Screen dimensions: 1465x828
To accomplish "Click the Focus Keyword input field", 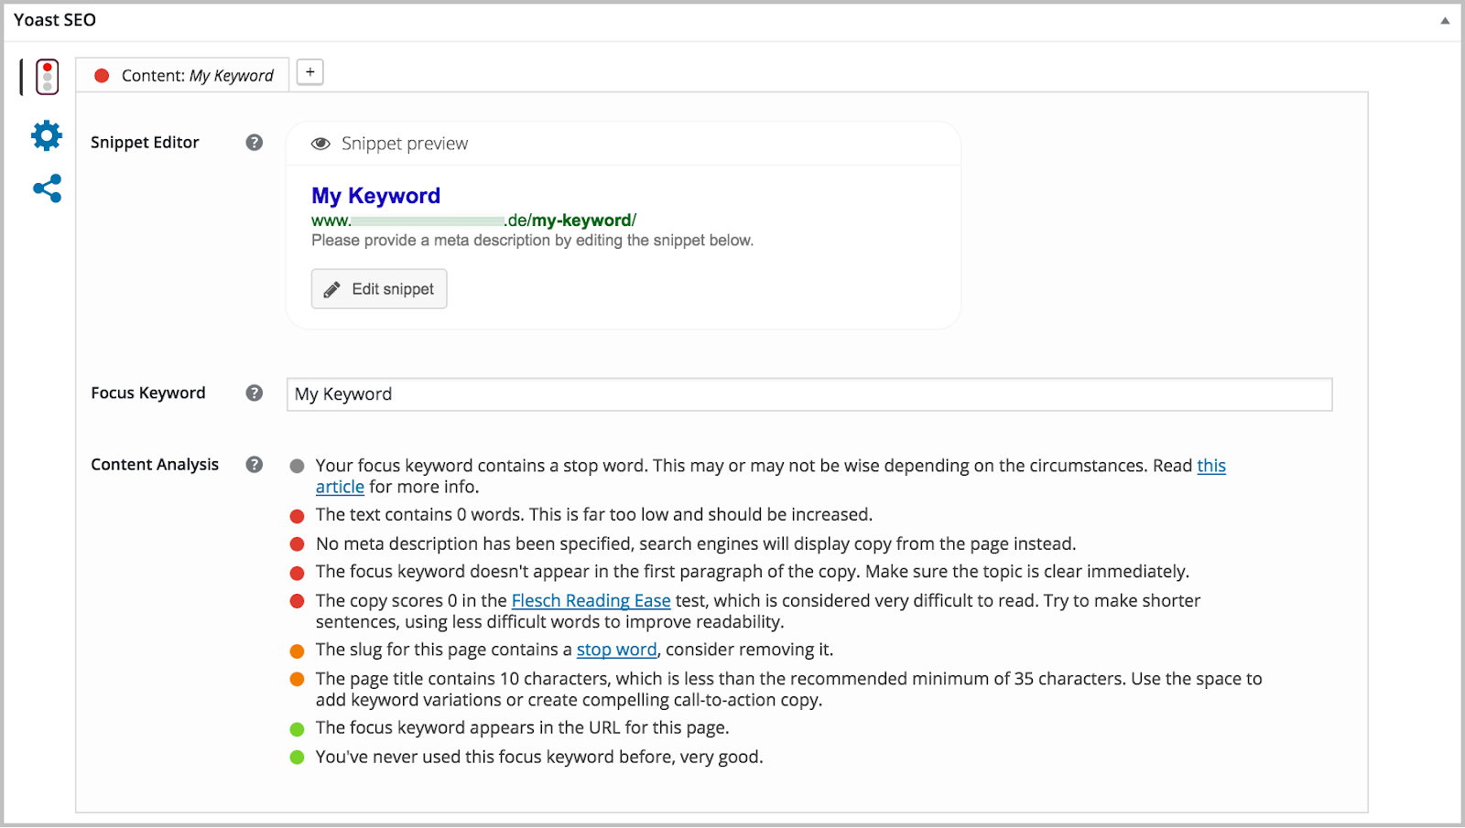I will (809, 394).
